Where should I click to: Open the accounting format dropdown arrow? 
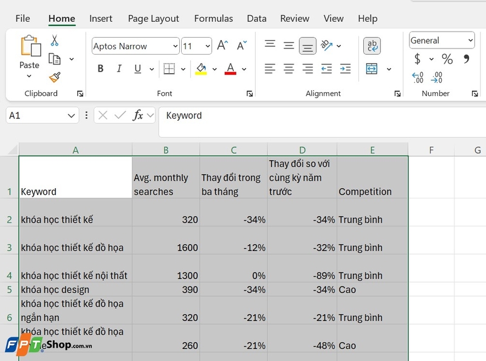(x=431, y=59)
